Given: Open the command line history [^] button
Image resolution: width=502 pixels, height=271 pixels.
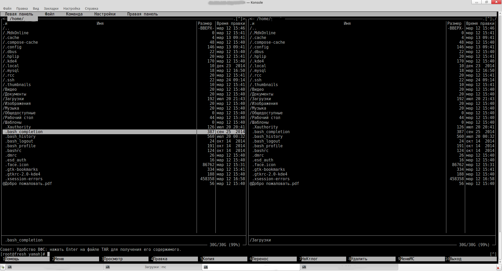Looking at the screenshot, I should (493, 254).
